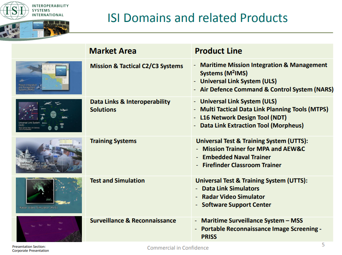This screenshot has width=342, height=255.
Task: Click the Market Area column header
Action: pyautogui.click(x=113, y=51)
